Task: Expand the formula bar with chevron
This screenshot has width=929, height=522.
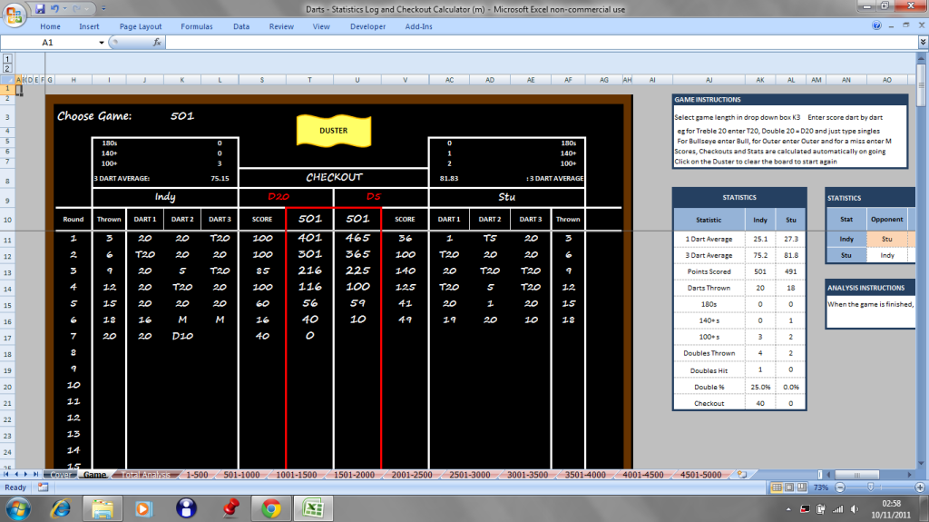Action: pos(922,42)
